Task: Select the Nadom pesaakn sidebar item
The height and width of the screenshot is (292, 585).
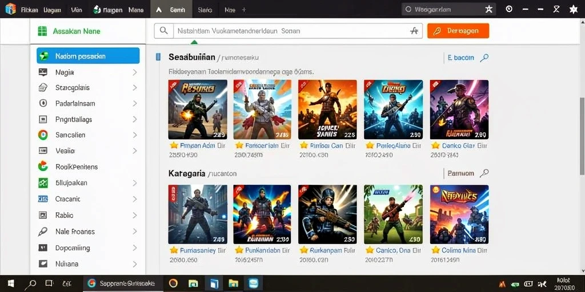Action: coord(88,56)
